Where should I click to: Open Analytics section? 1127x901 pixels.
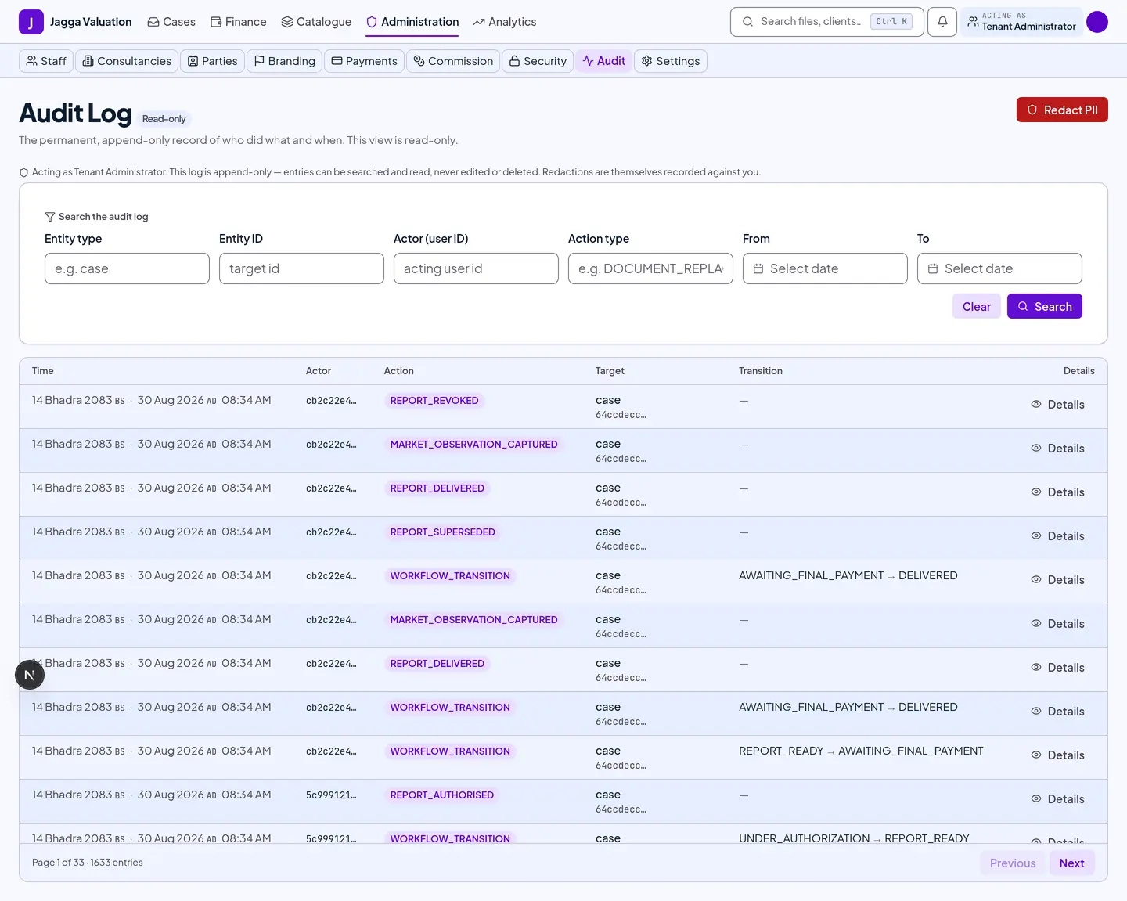tap(505, 22)
